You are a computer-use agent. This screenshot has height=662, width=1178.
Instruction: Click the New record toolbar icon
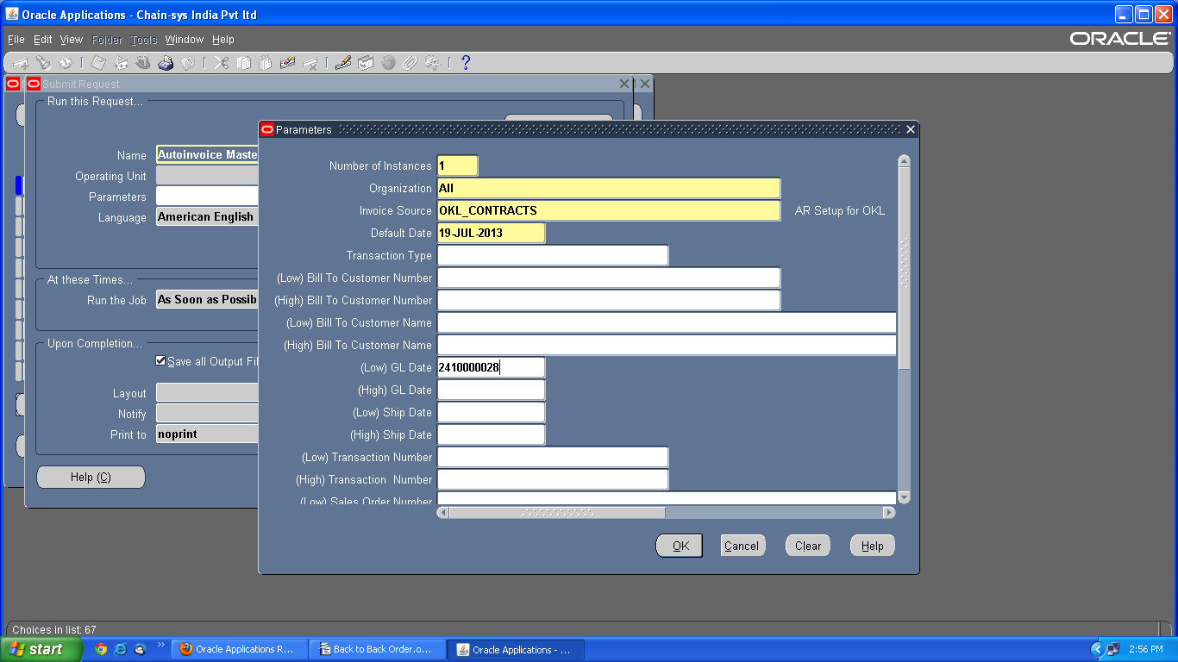(x=21, y=63)
